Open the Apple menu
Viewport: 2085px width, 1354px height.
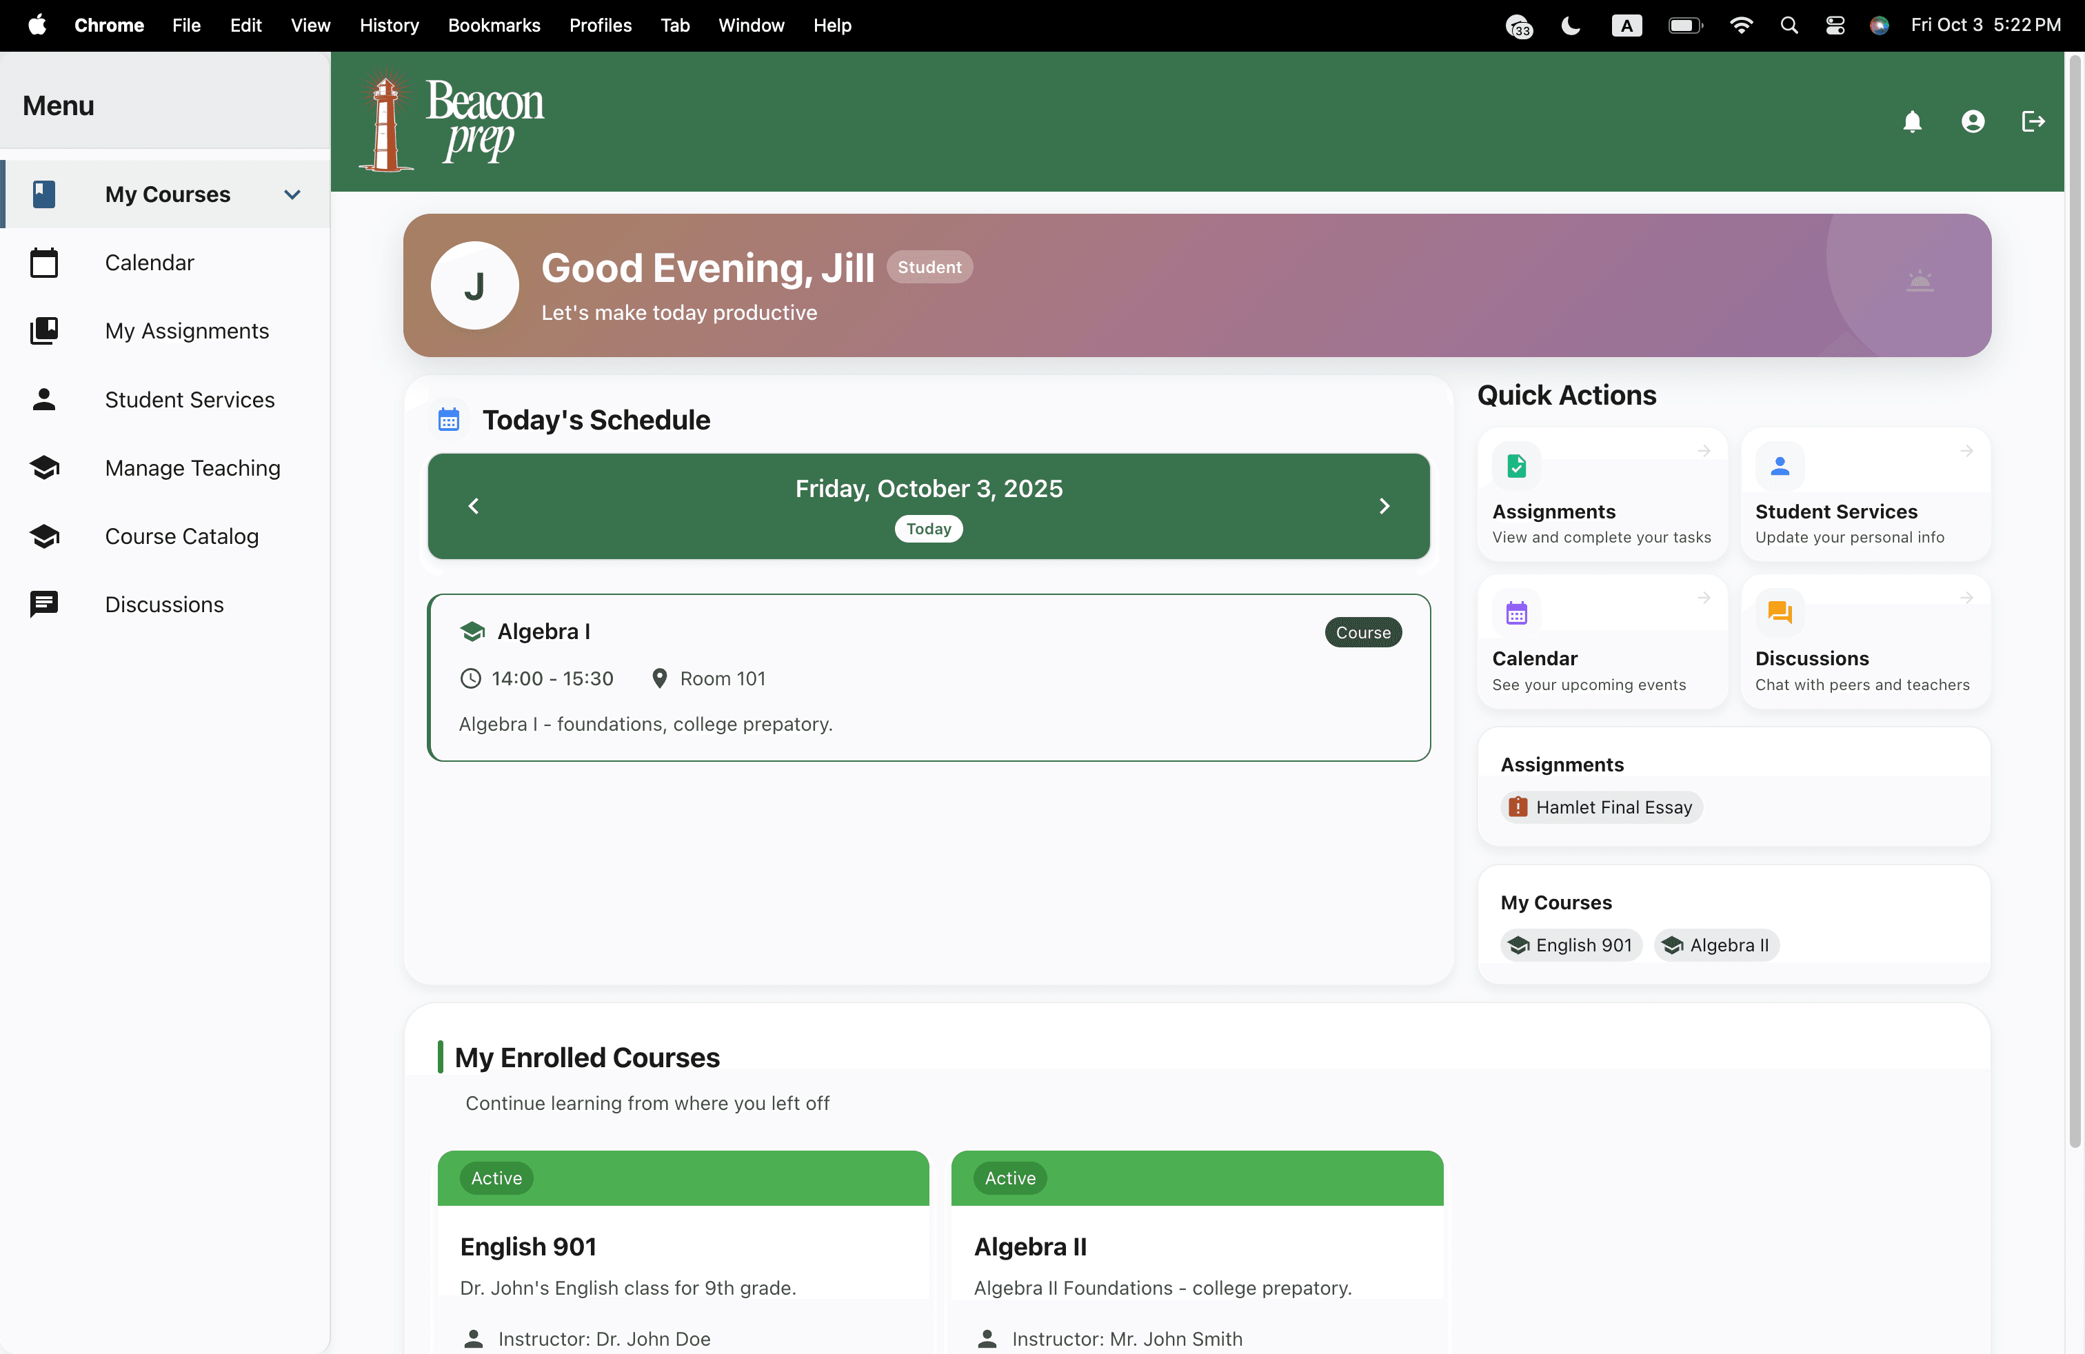(37, 26)
